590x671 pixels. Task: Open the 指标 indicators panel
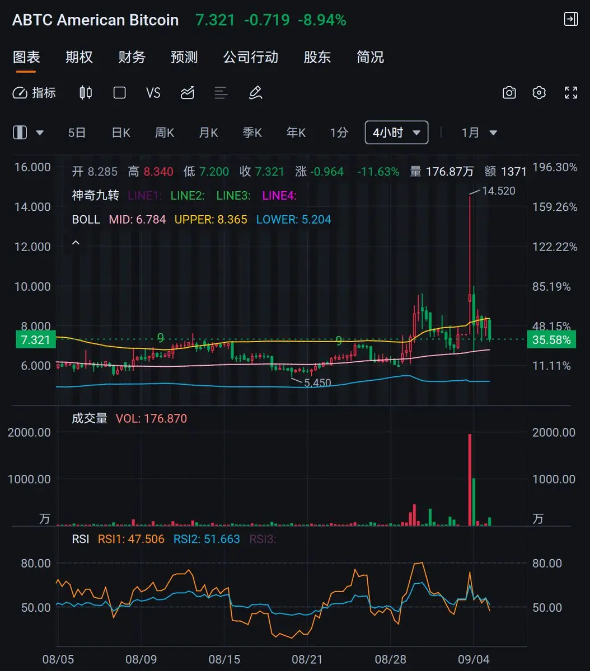point(35,93)
